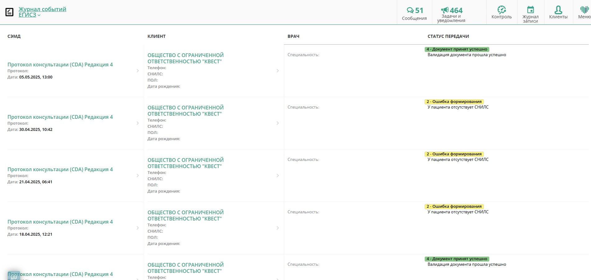Click the Ошибка формирования badge in the 18.04.2025 row

(454, 207)
